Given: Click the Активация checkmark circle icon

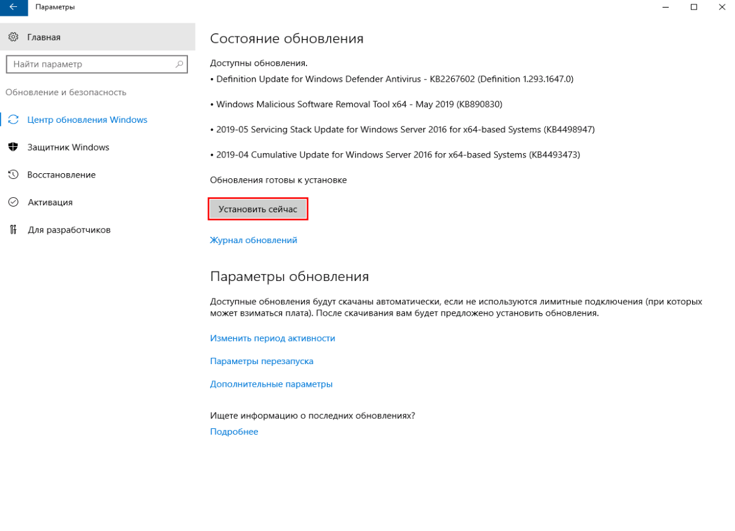Looking at the screenshot, I should (13, 202).
